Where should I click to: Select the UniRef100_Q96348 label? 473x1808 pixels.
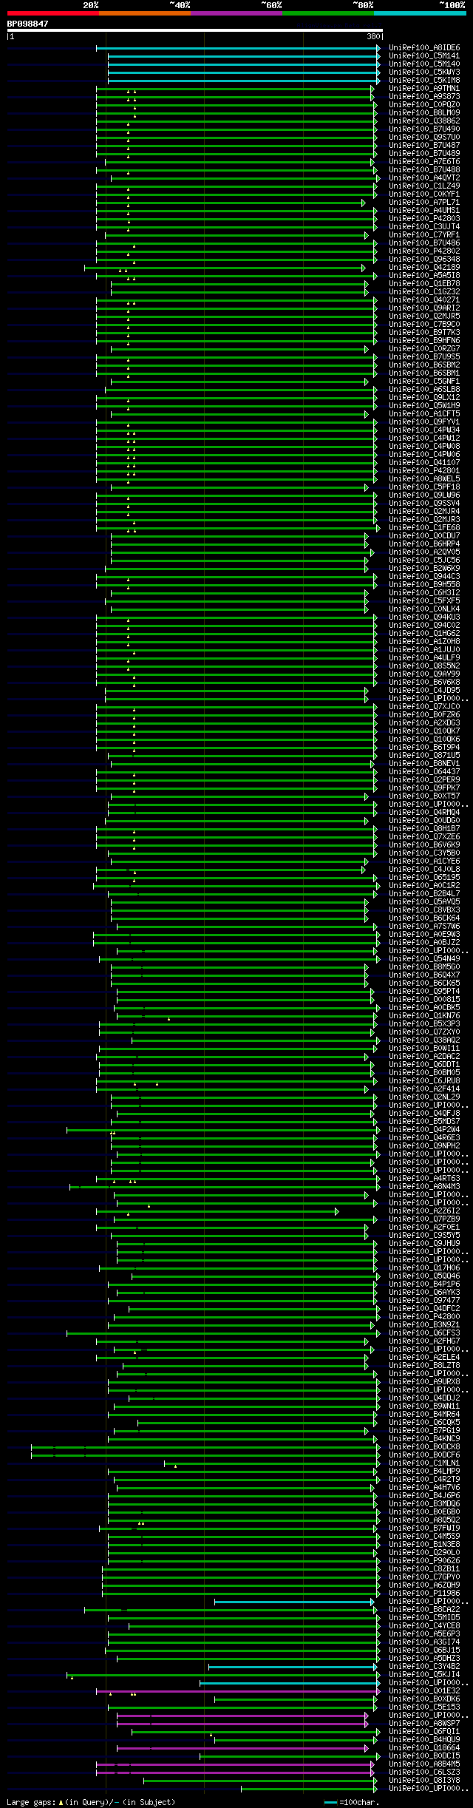[x=424, y=260]
